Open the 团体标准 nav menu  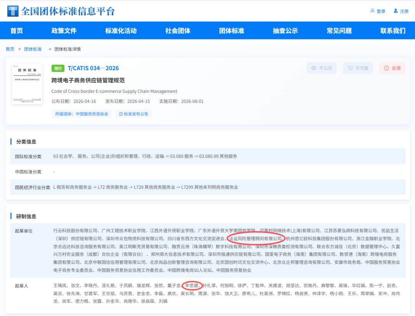tap(232, 31)
